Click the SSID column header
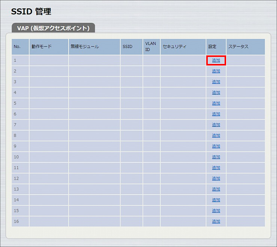 [131, 47]
